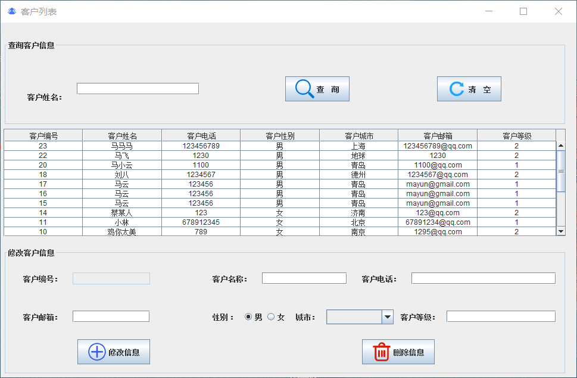Select the row named 小林
577x378 pixels.
click(280, 222)
